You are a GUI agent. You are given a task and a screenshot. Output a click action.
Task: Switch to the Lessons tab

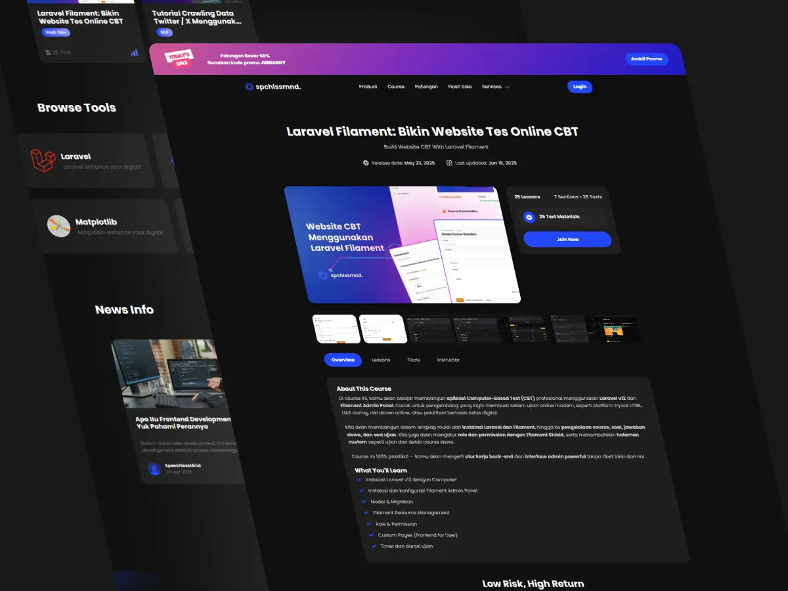(x=381, y=360)
